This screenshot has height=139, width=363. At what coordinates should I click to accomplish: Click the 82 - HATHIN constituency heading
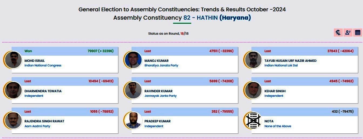pyautogui.click(x=200, y=18)
